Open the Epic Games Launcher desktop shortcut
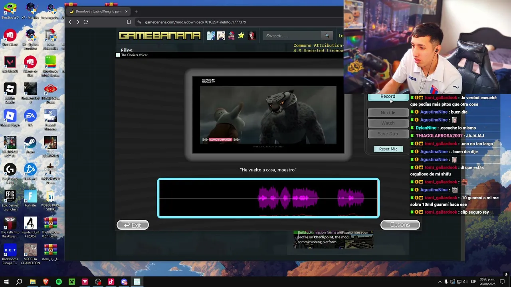511x287 pixels. tap(10, 201)
